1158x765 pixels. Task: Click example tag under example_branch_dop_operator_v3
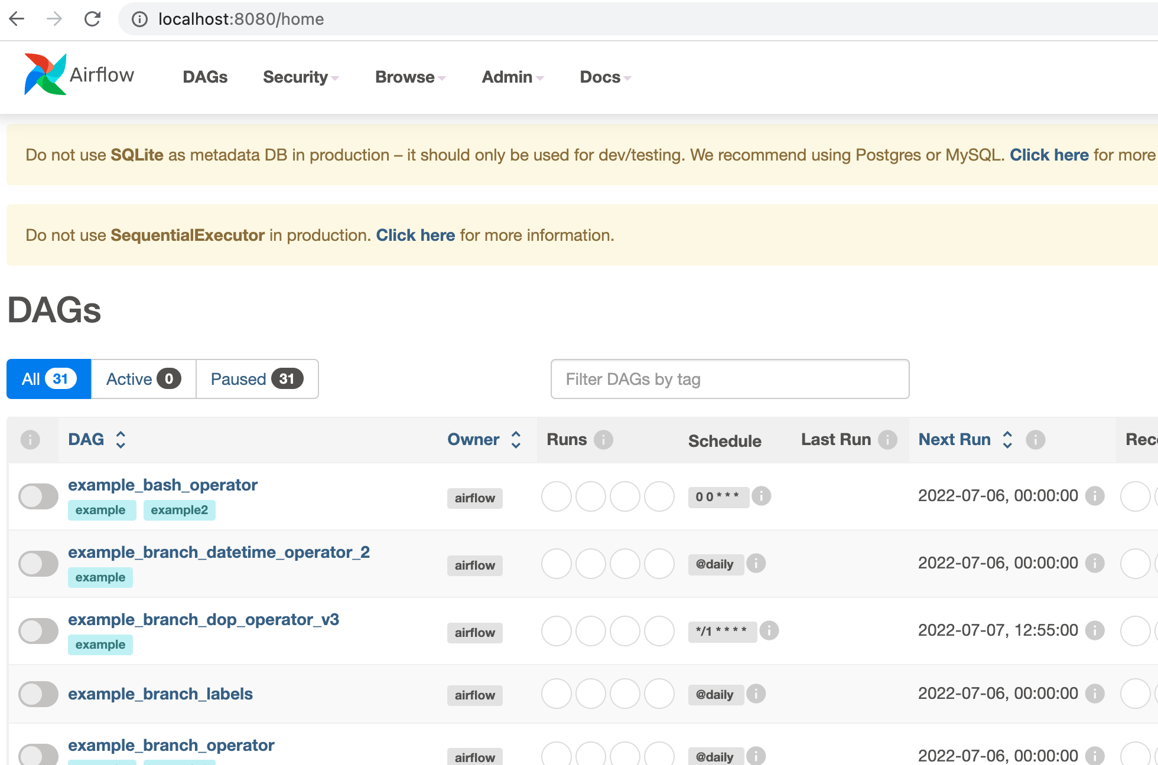tap(100, 645)
